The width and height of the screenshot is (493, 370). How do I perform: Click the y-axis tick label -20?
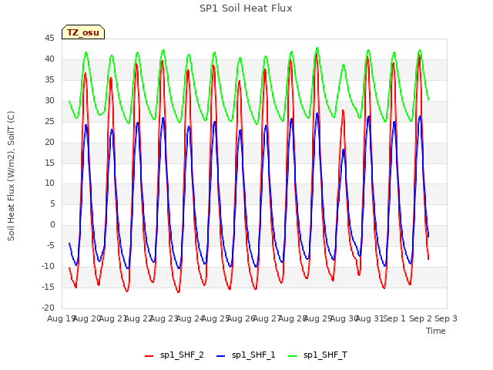point(48,308)
